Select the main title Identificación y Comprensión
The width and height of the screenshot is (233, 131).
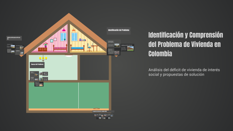186,44
